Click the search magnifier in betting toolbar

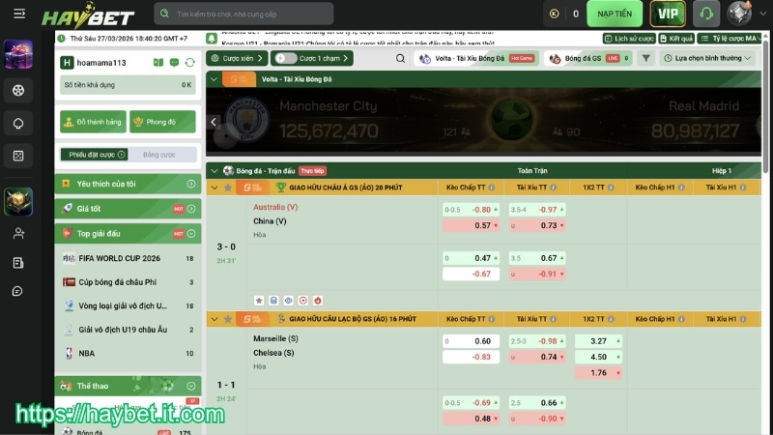(x=400, y=58)
